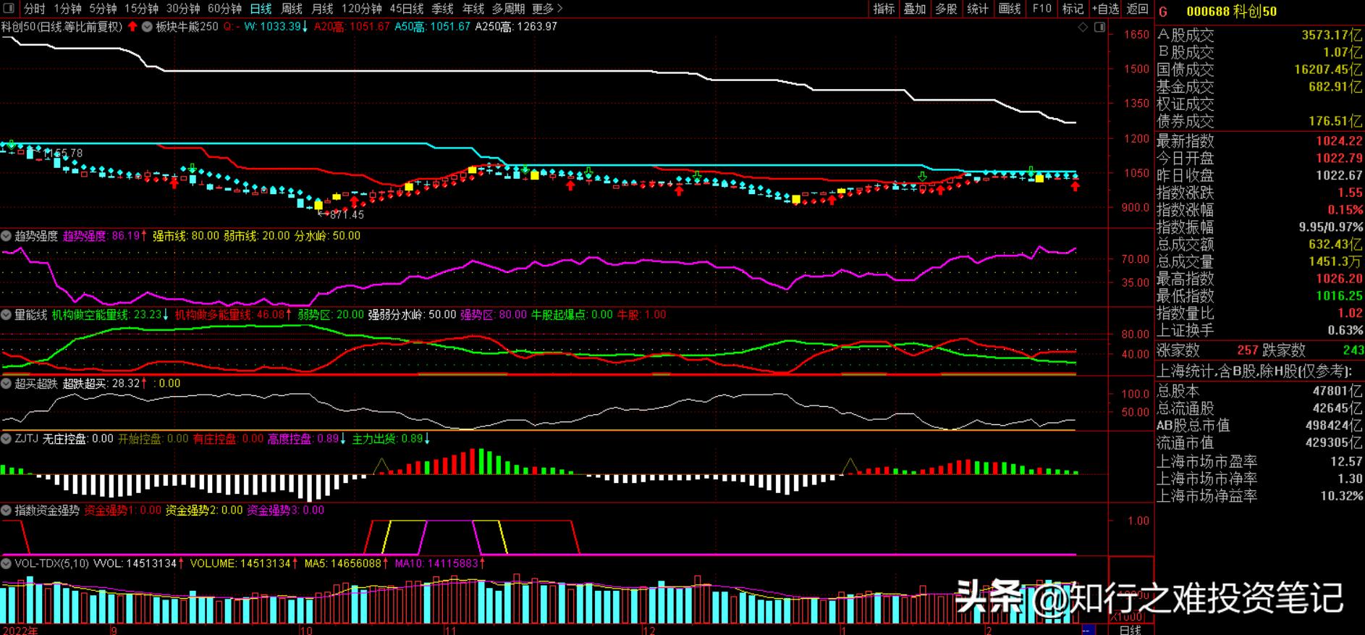Click the 统计 statistics button

[978, 9]
